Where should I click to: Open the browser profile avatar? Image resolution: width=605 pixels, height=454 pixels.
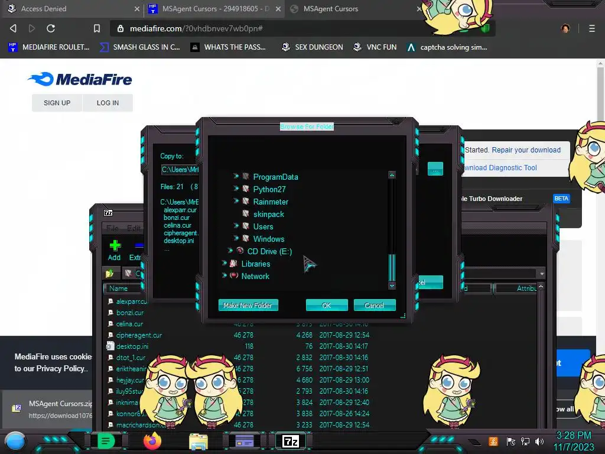pos(565,28)
